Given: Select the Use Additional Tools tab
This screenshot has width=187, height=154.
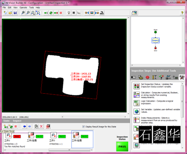Looking at the screenshot, I should (182, 77).
